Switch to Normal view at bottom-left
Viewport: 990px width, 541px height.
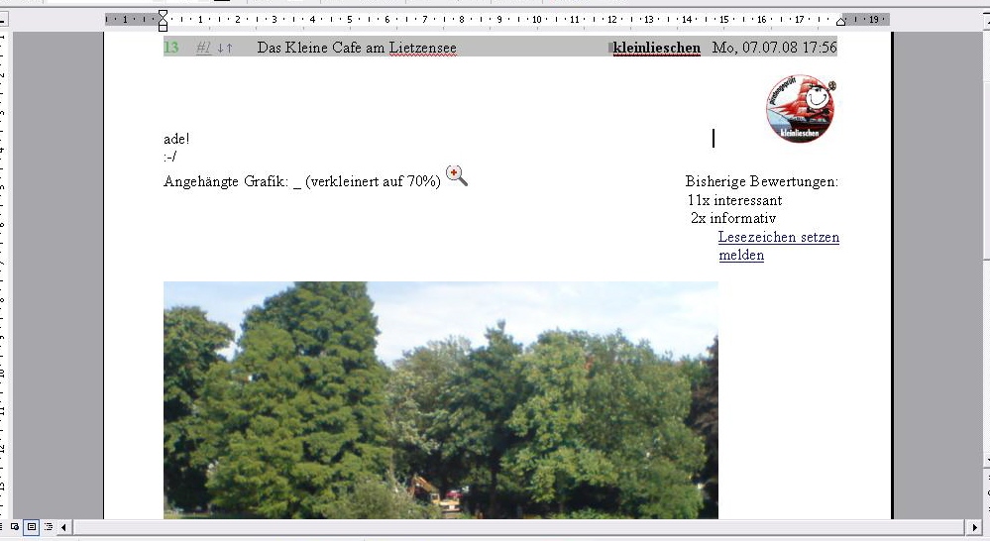pyautogui.click(x=15, y=527)
